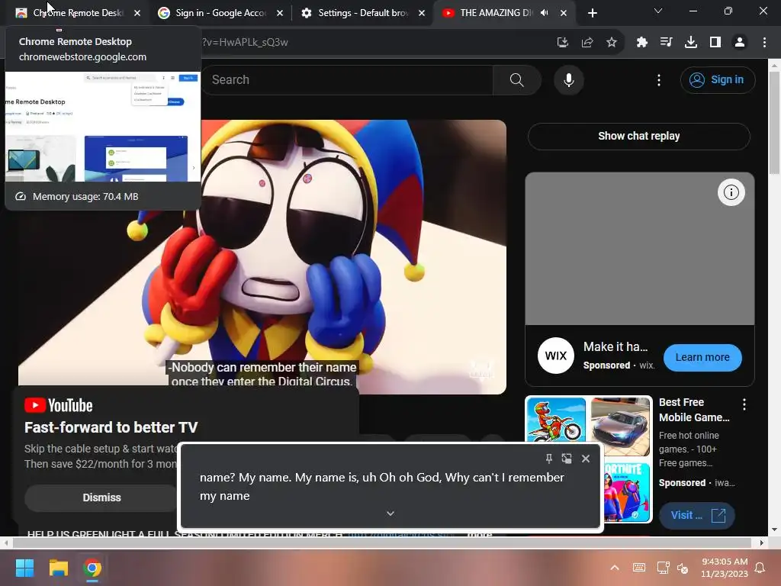Screen dimensions: 781x586
Task: Bookmark this page with star icon
Action: (x=612, y=43)
